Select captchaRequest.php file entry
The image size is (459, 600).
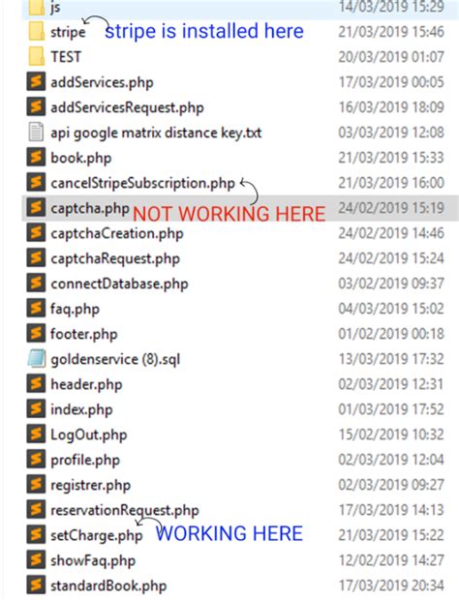(115, 258)
